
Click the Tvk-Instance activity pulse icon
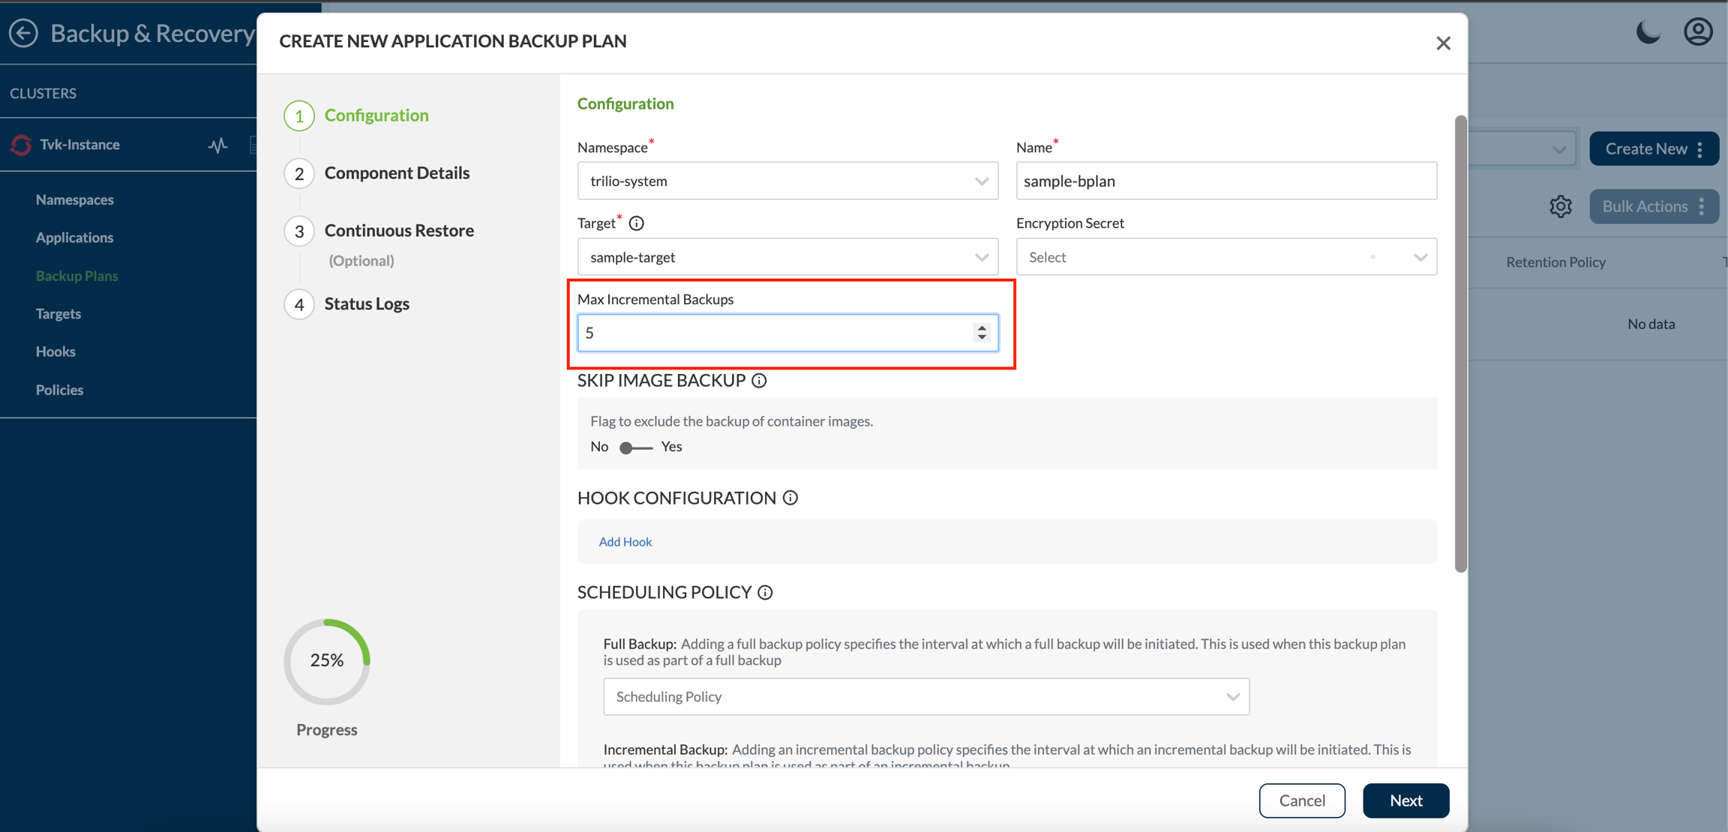point(217,145)
